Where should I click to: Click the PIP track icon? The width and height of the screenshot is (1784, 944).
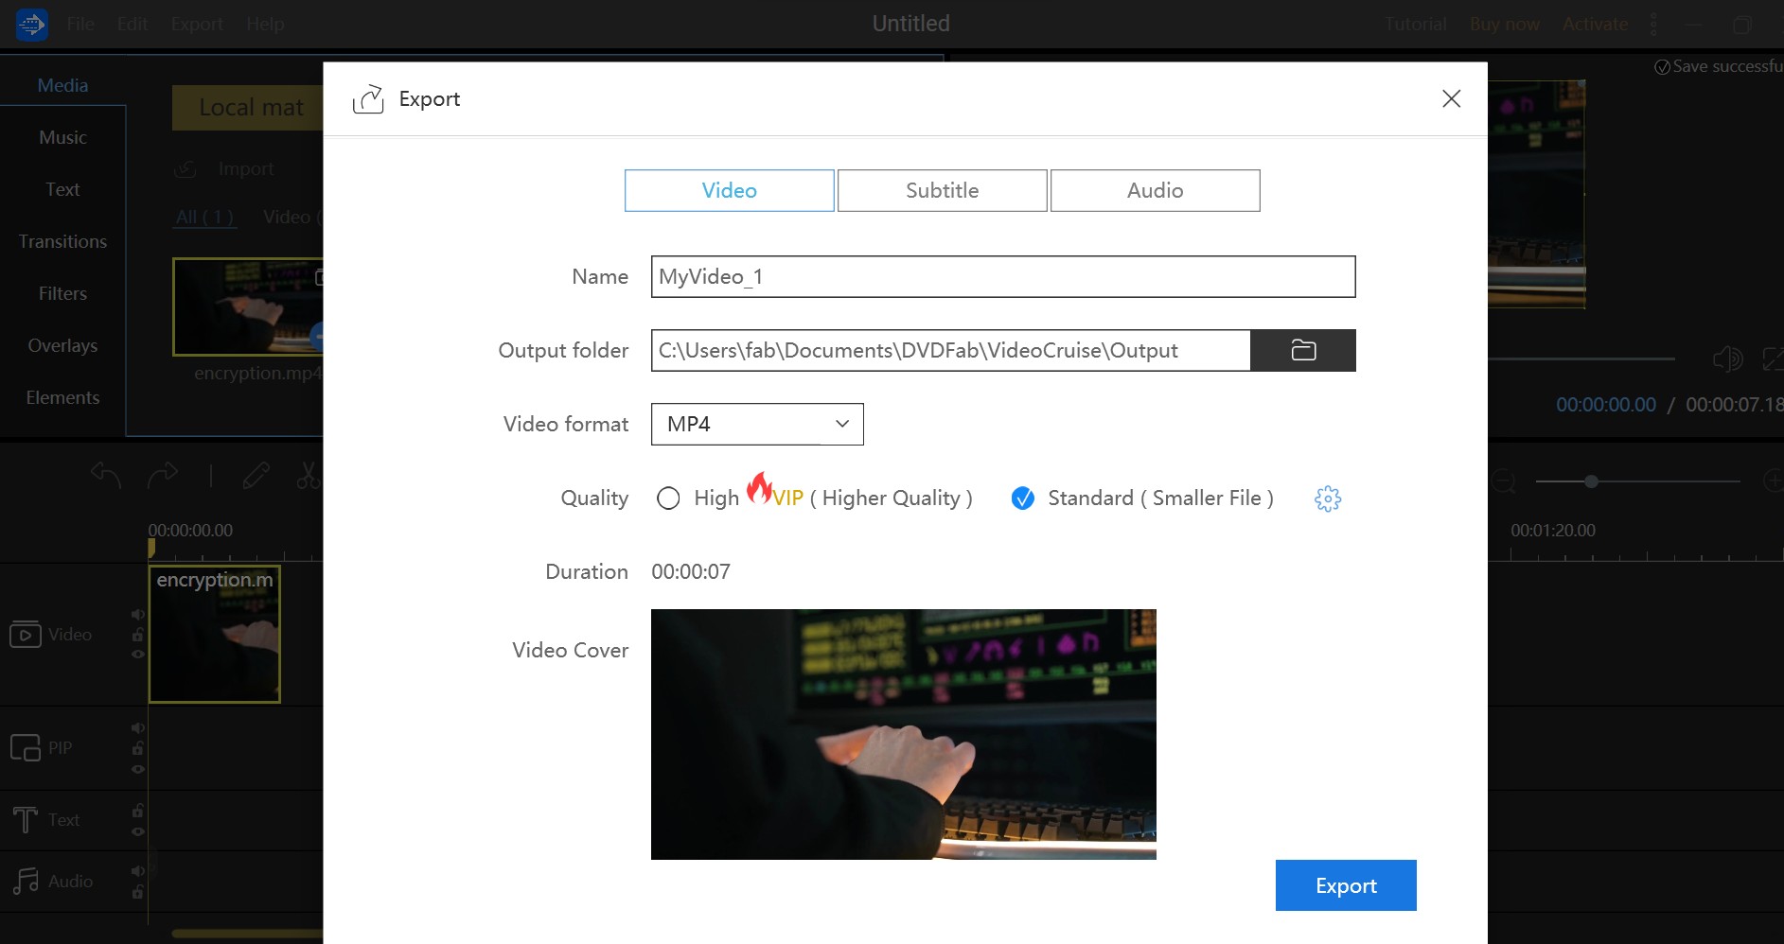26,748
